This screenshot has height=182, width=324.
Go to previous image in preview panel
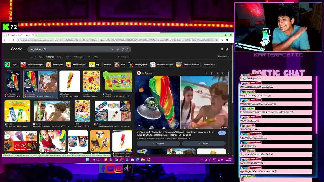[x=206, y=73]
